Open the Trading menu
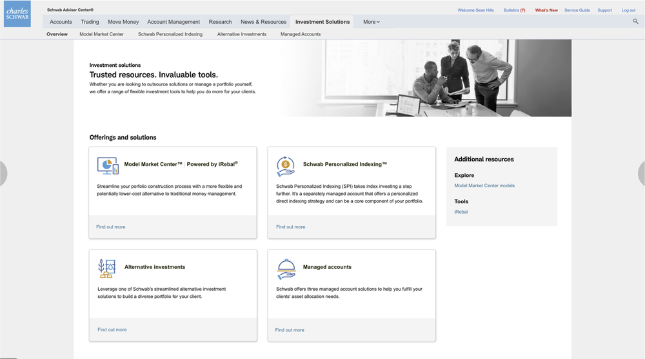This screenshot has height=359, width=645. click(x=90, y=22)
